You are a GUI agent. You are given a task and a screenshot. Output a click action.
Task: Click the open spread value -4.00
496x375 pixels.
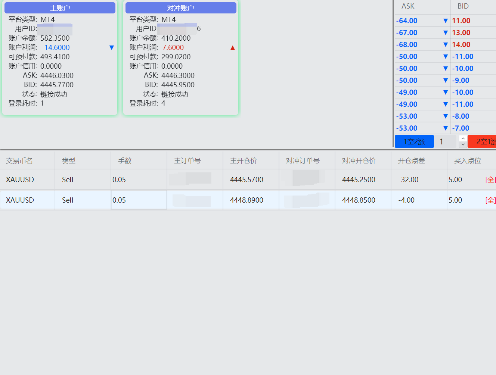coord(406,200)
